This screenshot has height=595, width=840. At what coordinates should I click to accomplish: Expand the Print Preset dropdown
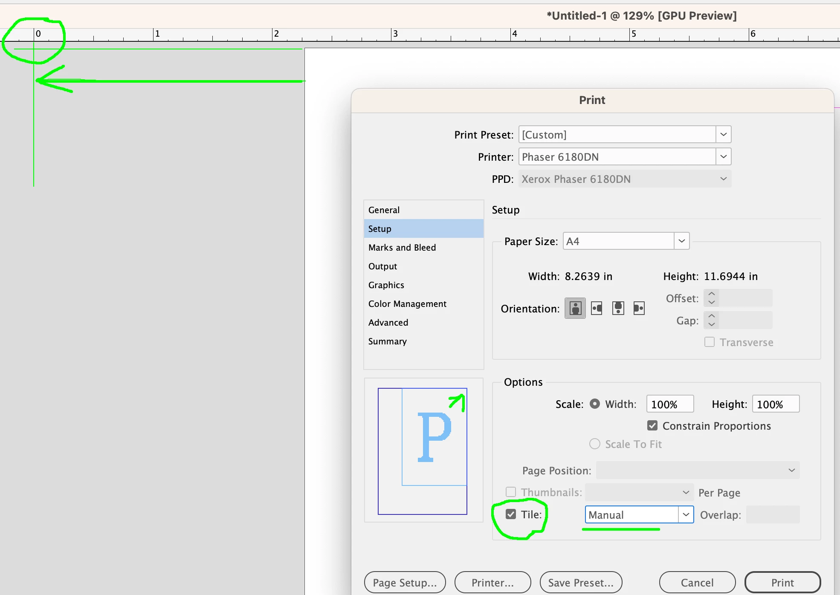(x=723, y=135)
